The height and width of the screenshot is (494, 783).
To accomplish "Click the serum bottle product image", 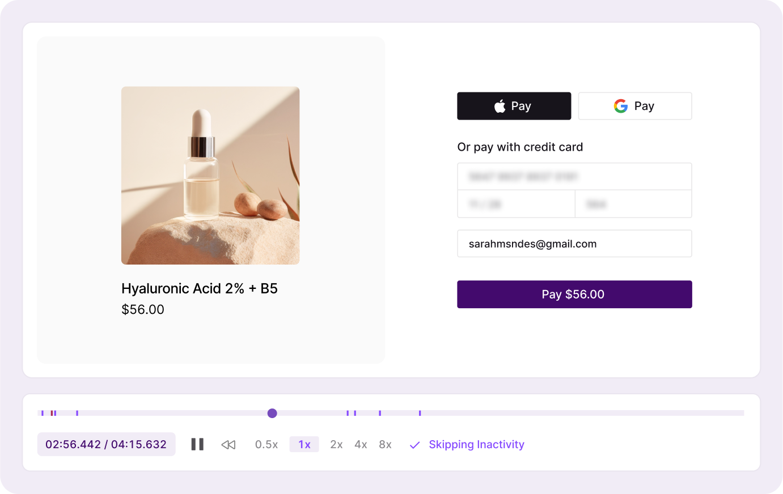I will click(x=210, y=176).
